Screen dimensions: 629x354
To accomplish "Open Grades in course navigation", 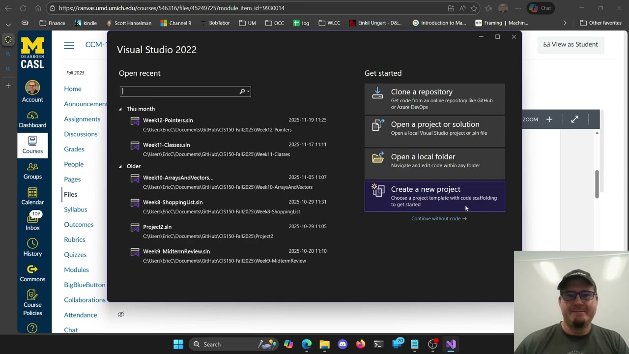I will click(74, 149).
